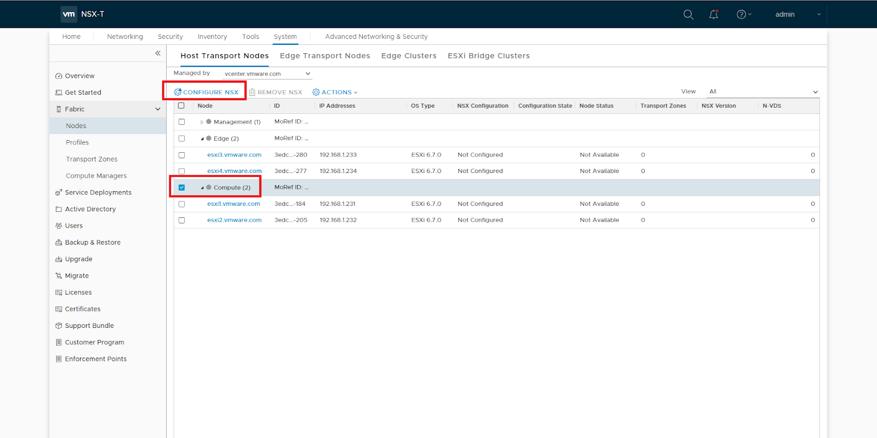Uncheck the Compute (2) cluster checkbox
877x438 pixels.
click(181, 187)
